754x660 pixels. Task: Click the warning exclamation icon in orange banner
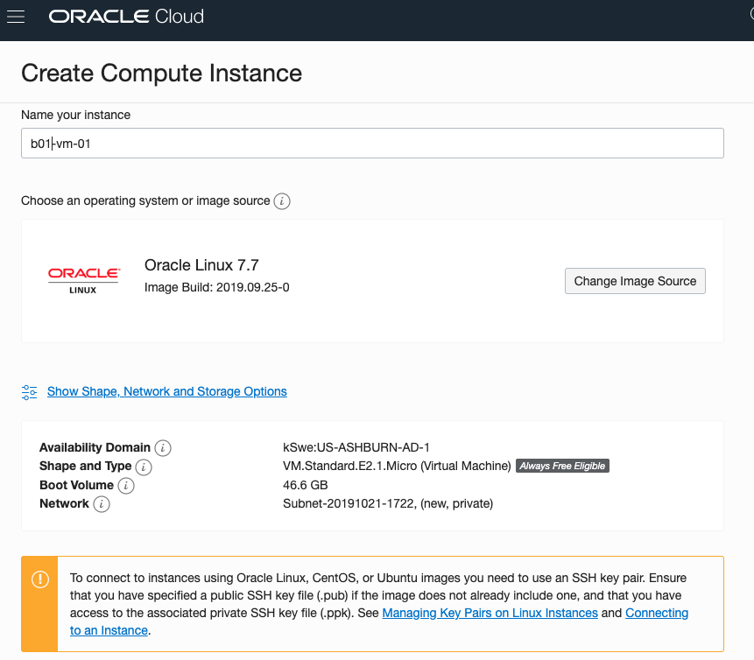coord(39,579)
